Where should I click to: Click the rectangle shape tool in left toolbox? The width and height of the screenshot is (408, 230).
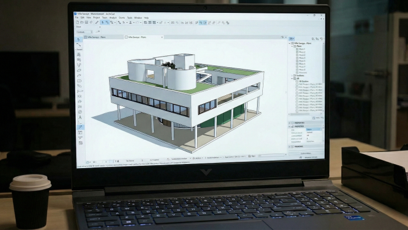click(79, 81)
